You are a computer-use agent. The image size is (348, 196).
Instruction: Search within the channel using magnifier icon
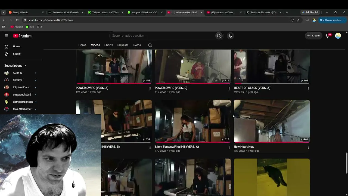point(150,45)
